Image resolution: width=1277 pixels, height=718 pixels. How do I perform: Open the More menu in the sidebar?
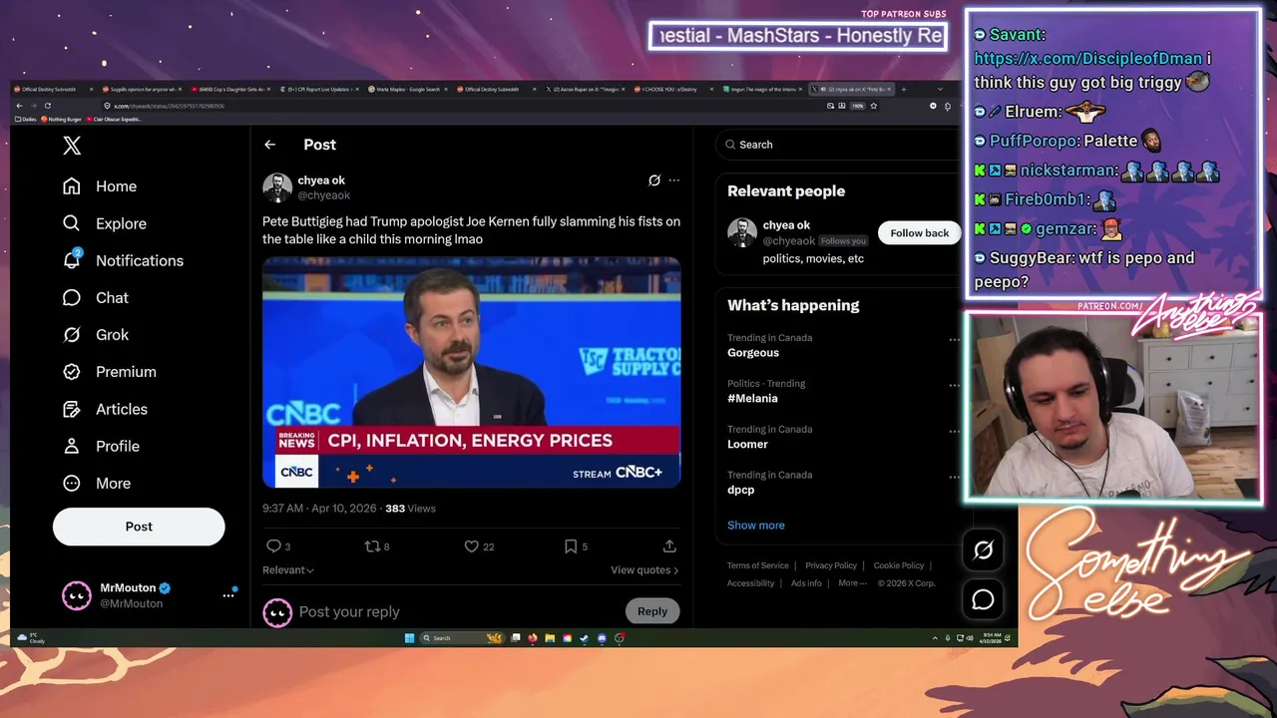pos(97,483)
